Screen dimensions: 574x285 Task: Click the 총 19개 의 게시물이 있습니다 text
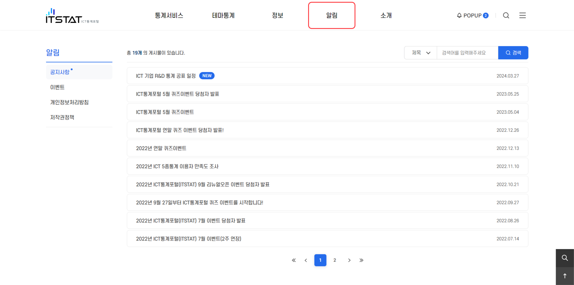[156, 53]
